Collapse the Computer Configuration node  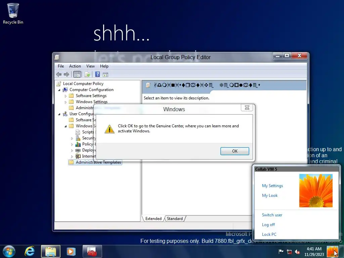59,90
